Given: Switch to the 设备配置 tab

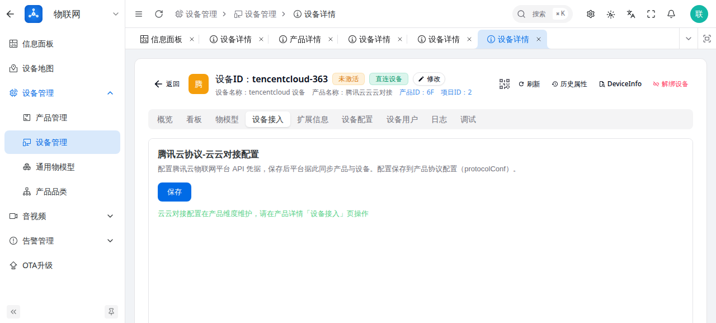Looking at the screenshot, I should pos(357,119).
